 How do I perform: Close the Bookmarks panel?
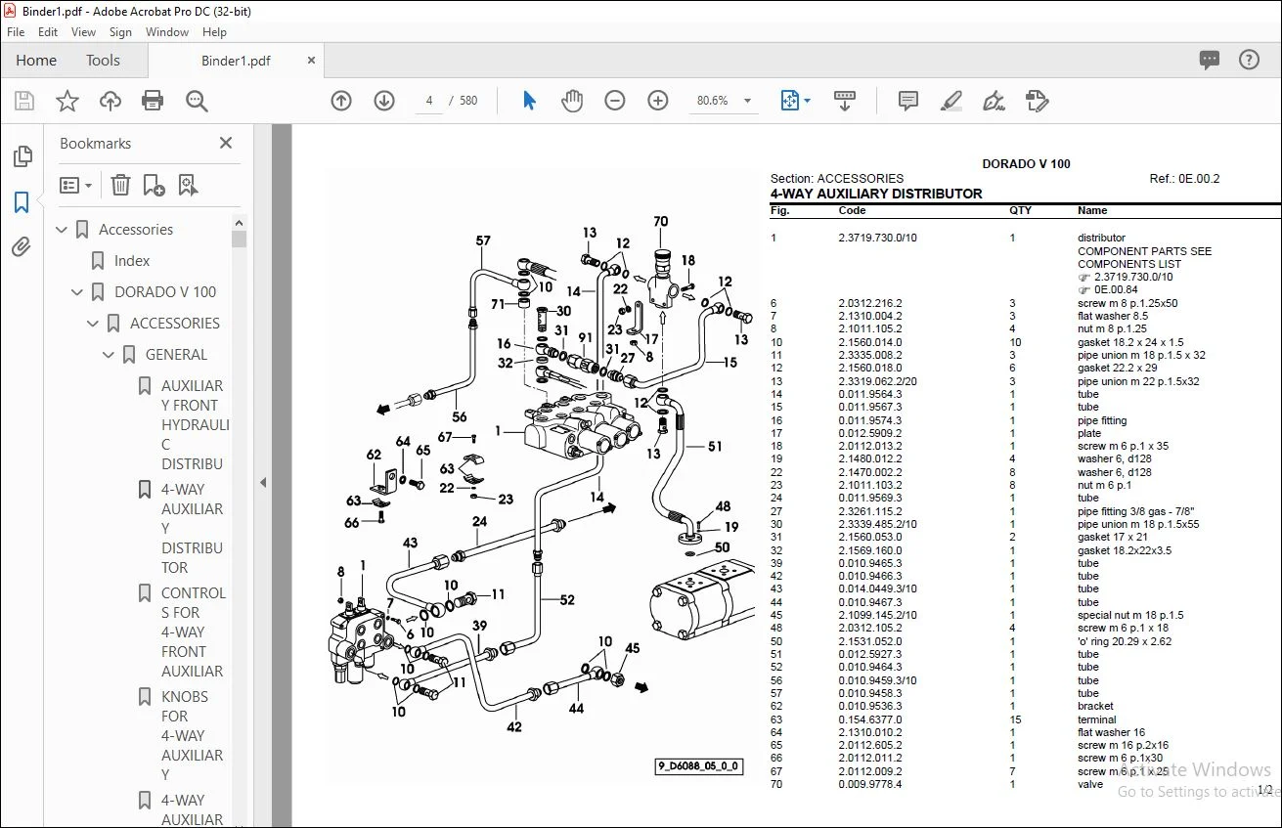coord(226,144)
